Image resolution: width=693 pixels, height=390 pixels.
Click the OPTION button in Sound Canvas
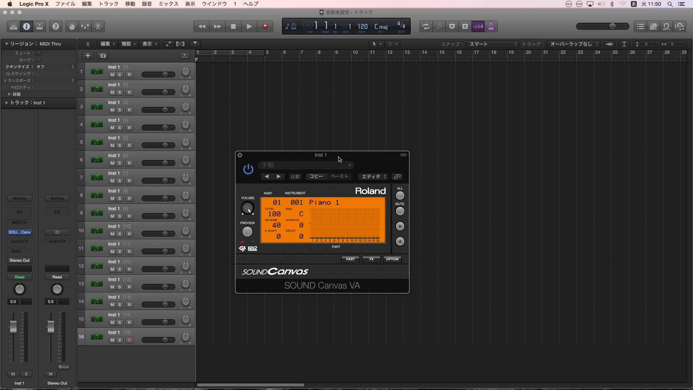392,259
